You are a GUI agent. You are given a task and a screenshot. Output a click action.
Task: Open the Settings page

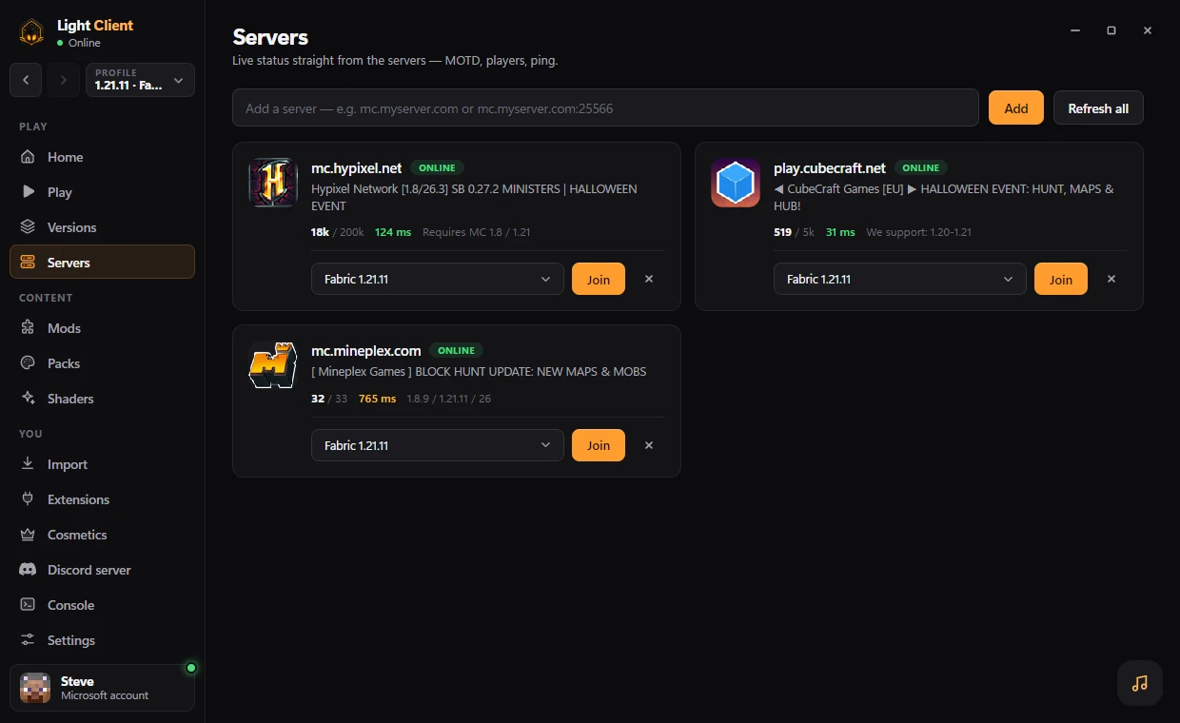click(102, 640)
